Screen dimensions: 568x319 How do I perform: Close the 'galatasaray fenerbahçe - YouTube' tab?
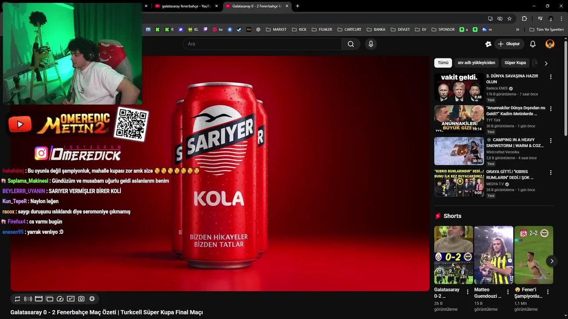click(217, 6)
